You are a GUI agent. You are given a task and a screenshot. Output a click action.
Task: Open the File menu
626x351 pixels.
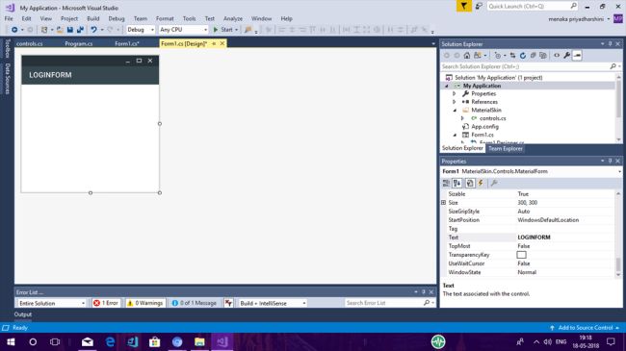[x=9, y=18]
